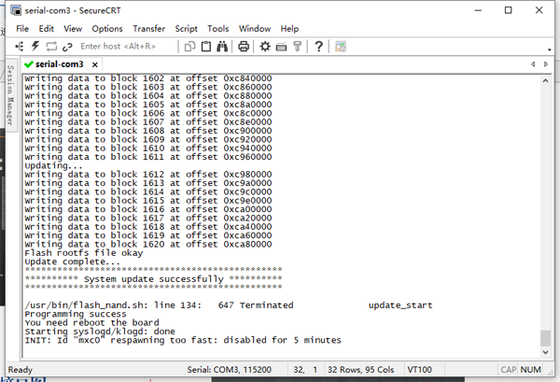The image size is (560, 382).
Task: Open the Transfer menu
Action: point(149,29)
